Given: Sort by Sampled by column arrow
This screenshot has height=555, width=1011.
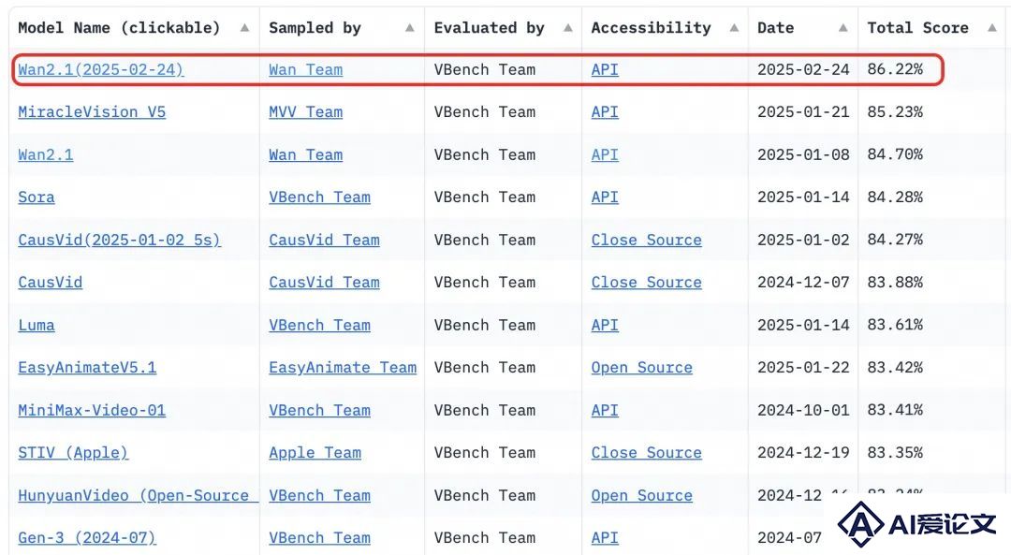Looking at the screenshot, I should pos(409,28).
